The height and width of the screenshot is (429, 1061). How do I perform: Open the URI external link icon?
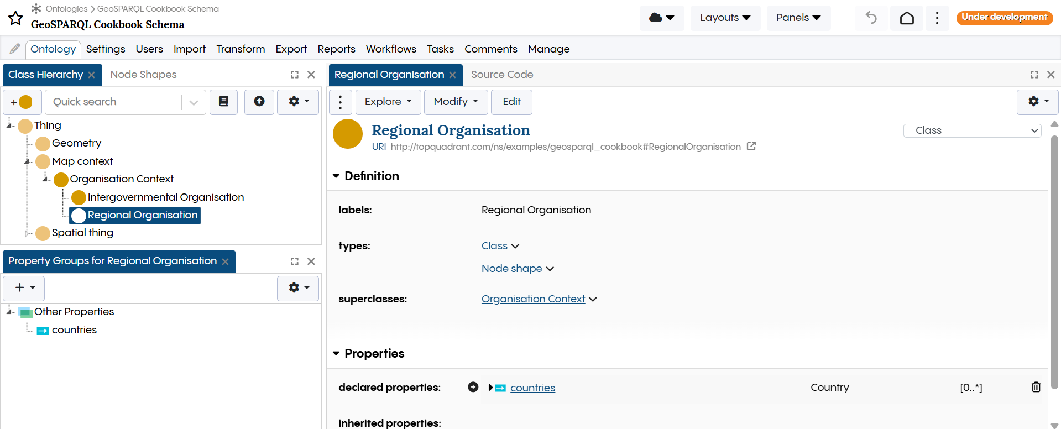pyautogui.click(x=751, y=147)
